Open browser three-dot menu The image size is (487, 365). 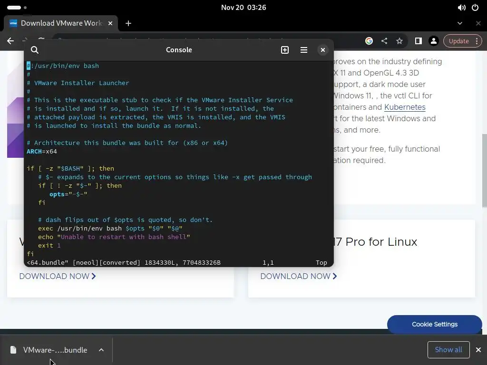[x=477, y=41]
